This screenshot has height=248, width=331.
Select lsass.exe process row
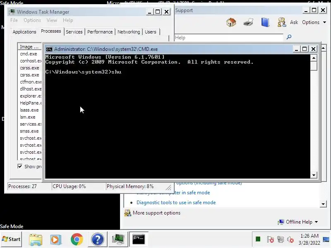29,110
